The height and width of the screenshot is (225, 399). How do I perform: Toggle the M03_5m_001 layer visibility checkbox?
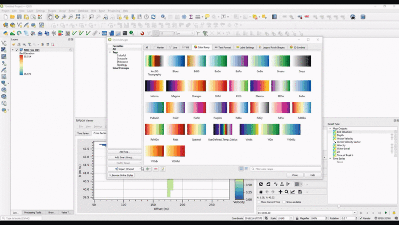16,50
